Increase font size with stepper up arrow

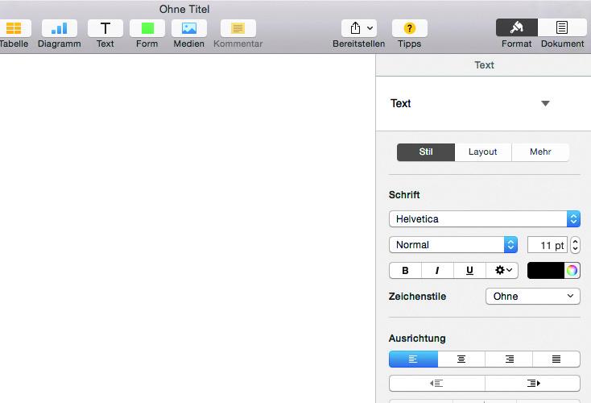coord(575,241)
